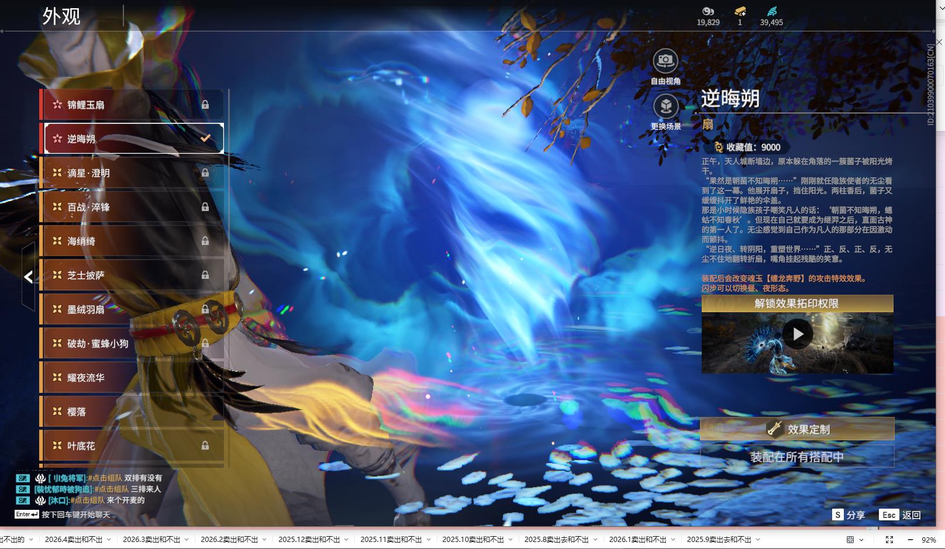Viewport: 945px width, 549px height.
Task: Open dropdown arrow on 2025.10卖出和不出 tab
Action: click(511, 540)
